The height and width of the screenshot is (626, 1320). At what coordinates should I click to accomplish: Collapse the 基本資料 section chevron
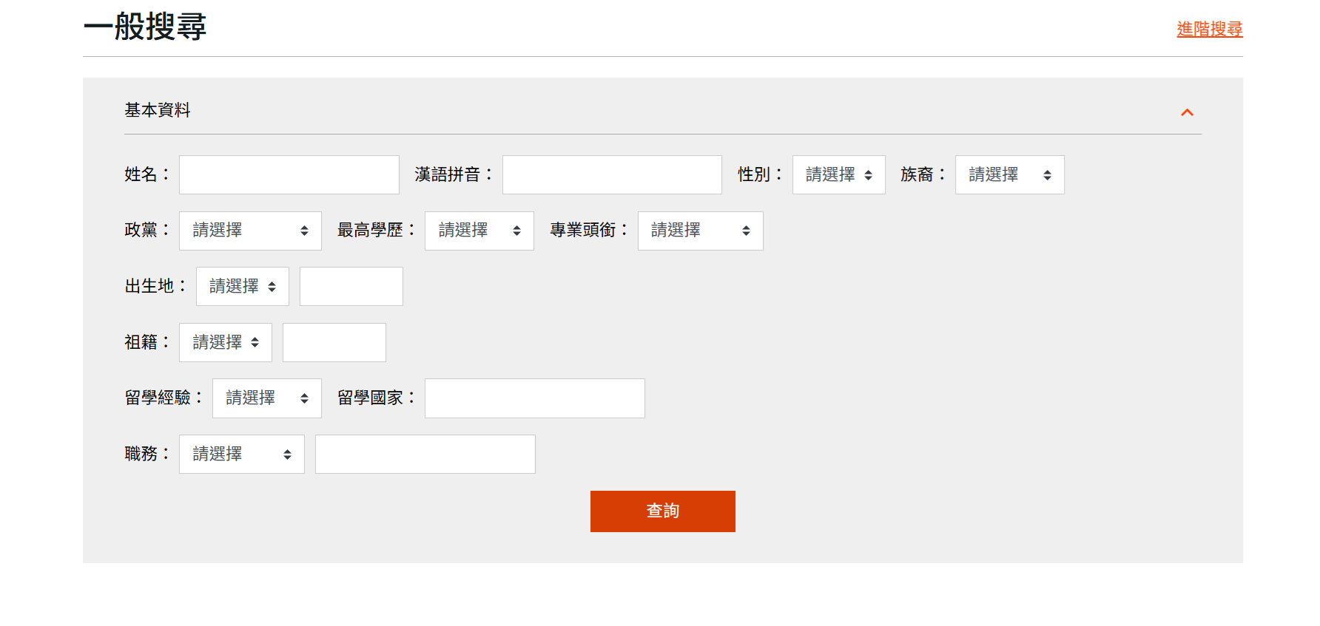click(1187, 112)
